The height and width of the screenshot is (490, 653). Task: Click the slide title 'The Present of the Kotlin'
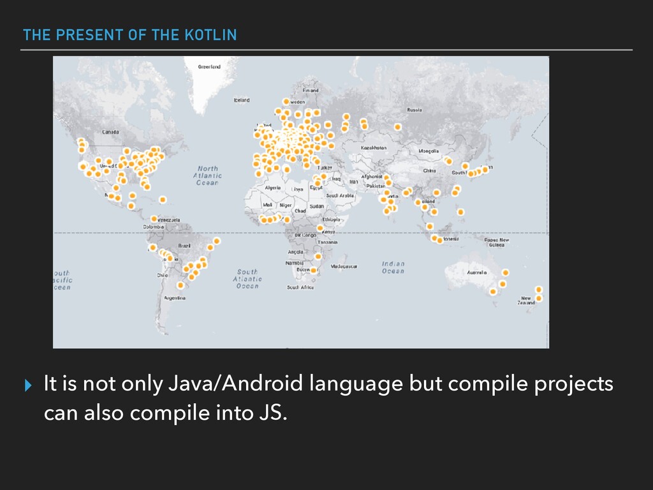[130, 35]
